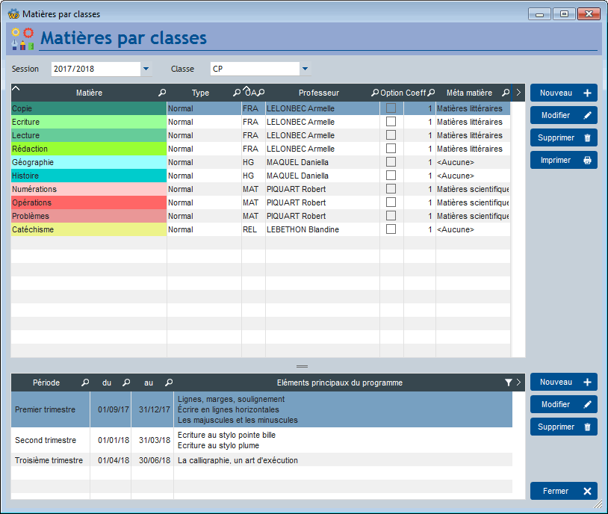Image resolution: width=608 pixels, height=514 pixels.
Task: Tick the Option checkbox for Ecriture
Action: click(x=391, y=122)
